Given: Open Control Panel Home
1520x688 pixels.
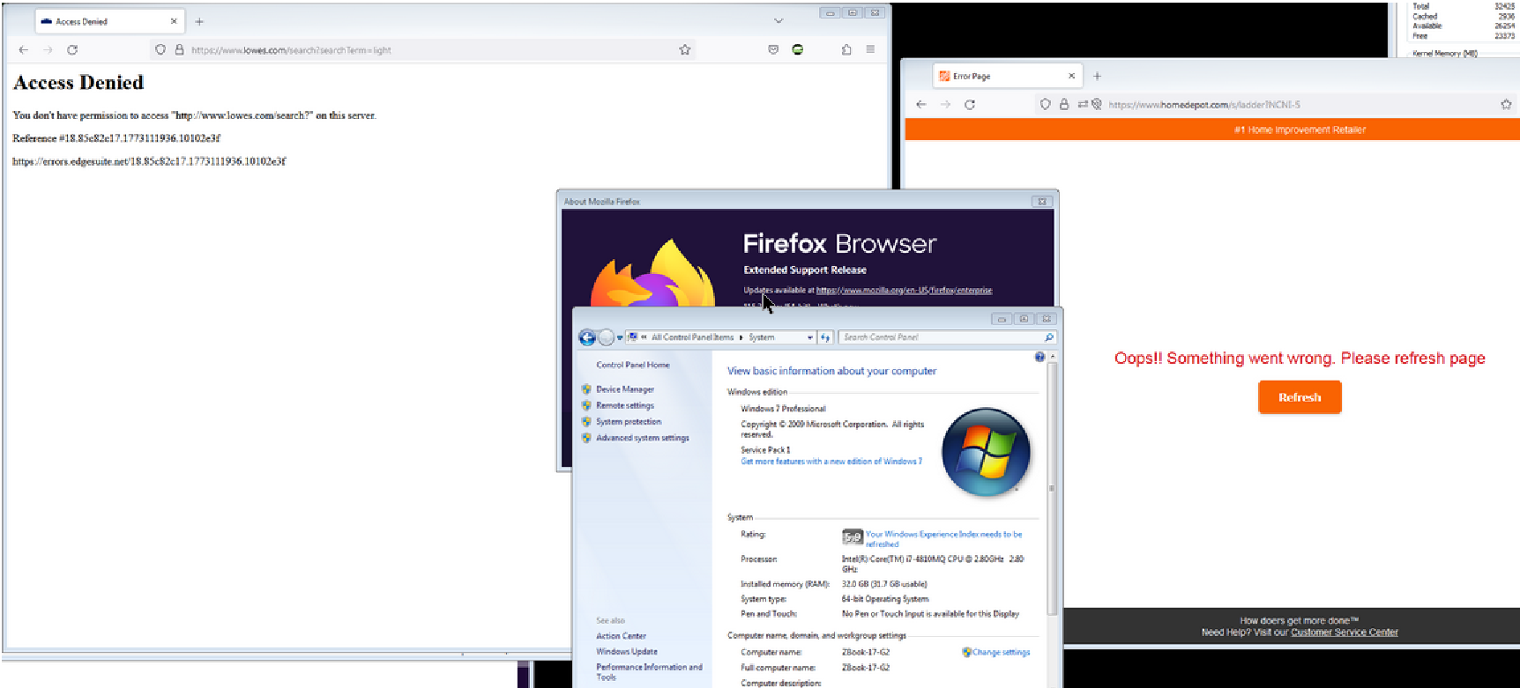Looking at the screenshot, I should 633,365.
